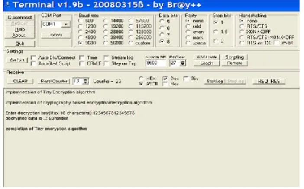Set stop bits to 1.5
Viewport: 304px width, 189px height.
point(216,31)
